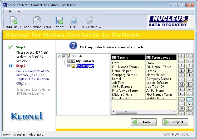197x139 pixels.
Task: Click the Export toolbar floppy icon
Action: click(x=59, y=20)
